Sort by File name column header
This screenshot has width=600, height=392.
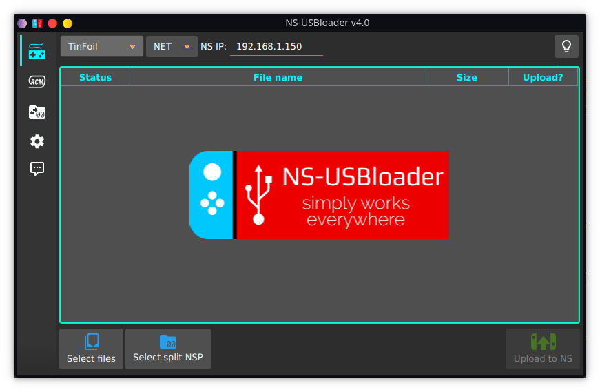278,77
